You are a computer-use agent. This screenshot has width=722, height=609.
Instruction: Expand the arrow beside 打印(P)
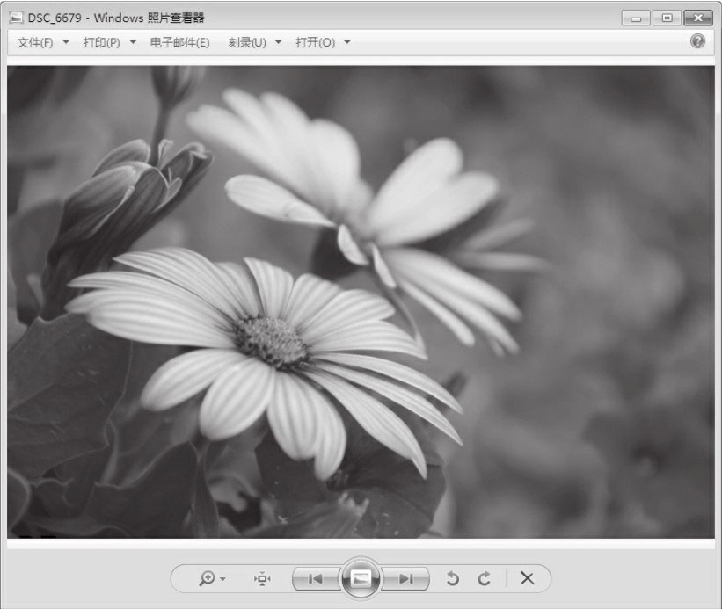[x=133, y=42]
